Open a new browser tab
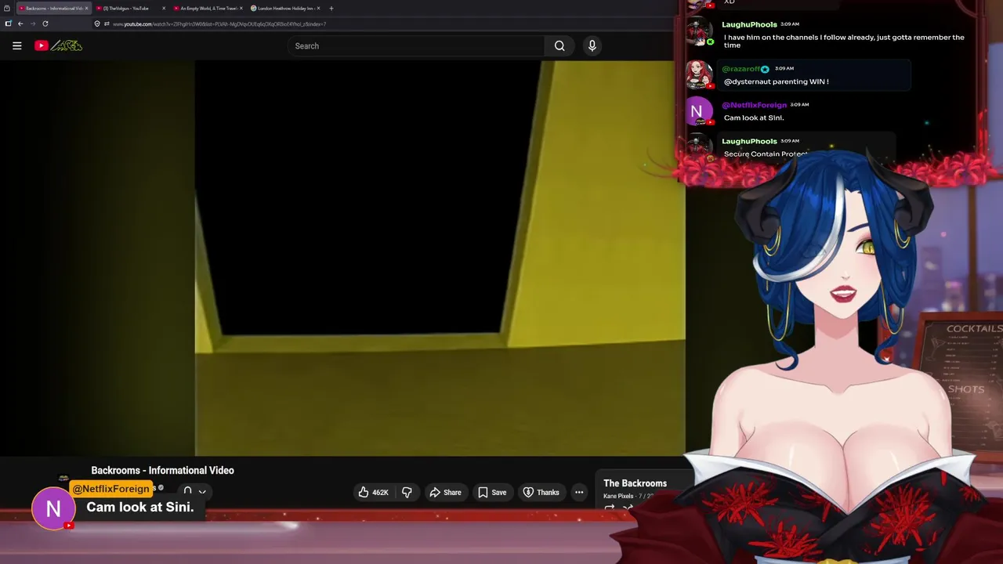This screenshot has width=1003, height=564. (x=331, y=8)
